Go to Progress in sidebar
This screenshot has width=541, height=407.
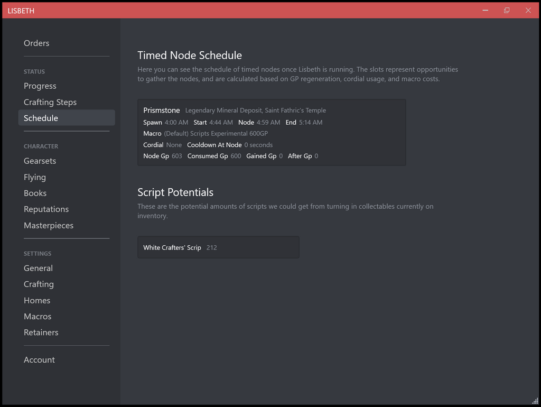(x=40, y=86)
